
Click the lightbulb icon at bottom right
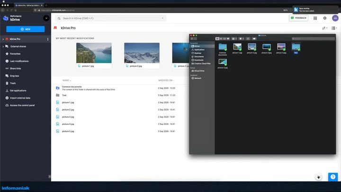click(320, 177)
